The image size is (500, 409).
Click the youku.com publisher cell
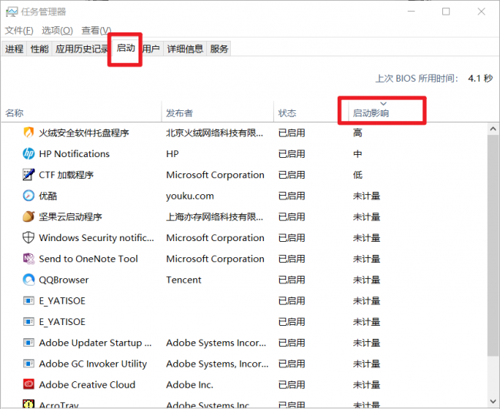pyautogui.click(x=190, y=196)
